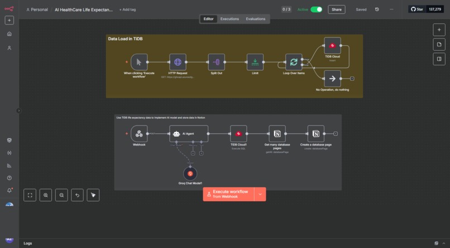Viewport: 450px width, 248px height.
Task: Open Variables icon in sidebar
Action: [9, 153]
